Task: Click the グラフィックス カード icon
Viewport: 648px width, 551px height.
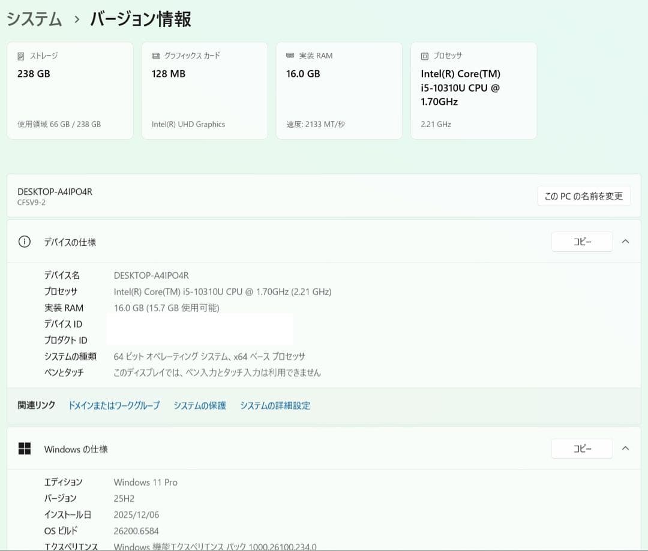Action: point(155,55)
